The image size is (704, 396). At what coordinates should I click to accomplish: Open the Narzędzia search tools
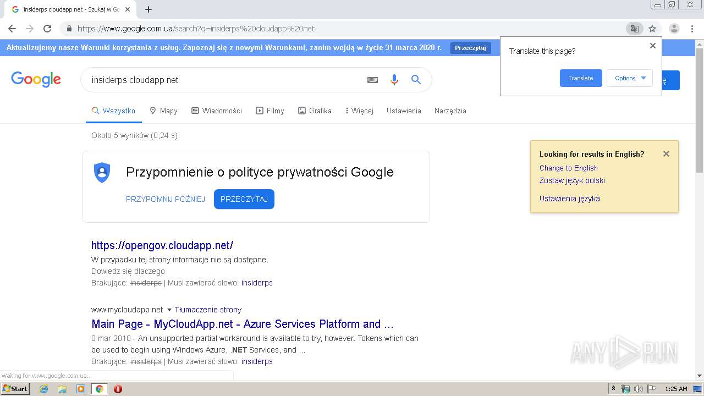coord(450,111)
